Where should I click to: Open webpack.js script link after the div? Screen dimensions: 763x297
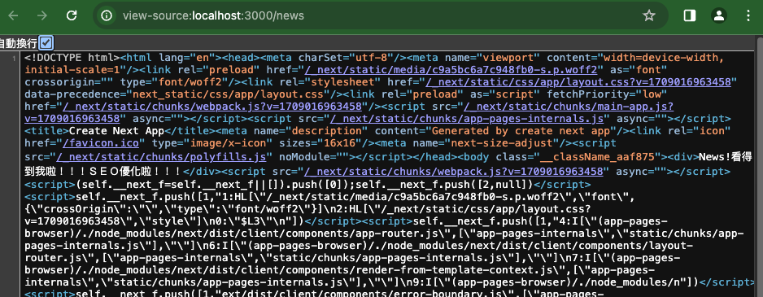click(x=454, y=172)
